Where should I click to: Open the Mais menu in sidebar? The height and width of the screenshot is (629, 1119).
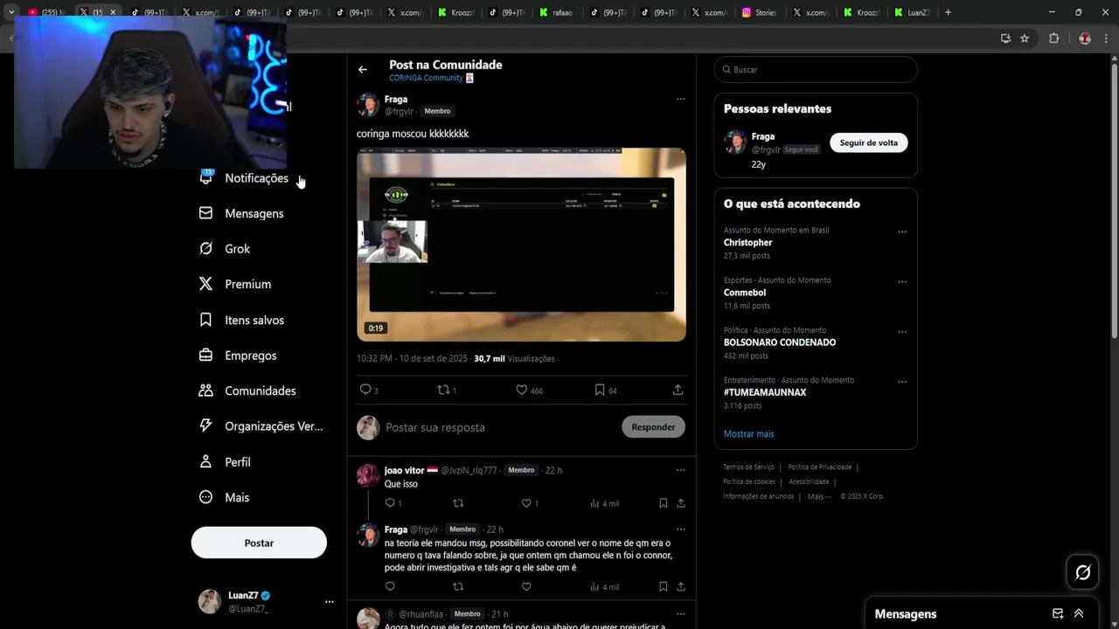coord(224,497)
